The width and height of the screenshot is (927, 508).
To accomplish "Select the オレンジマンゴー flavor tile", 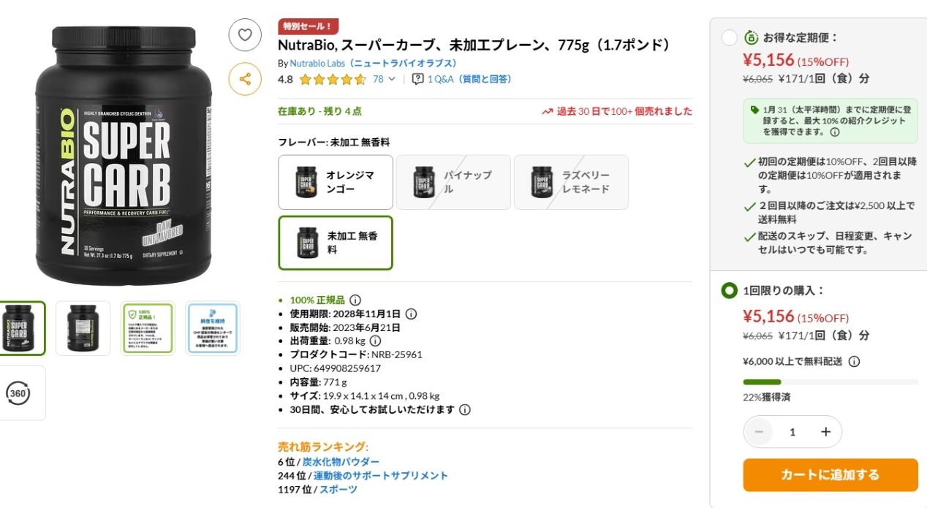I will pos(335,182).
